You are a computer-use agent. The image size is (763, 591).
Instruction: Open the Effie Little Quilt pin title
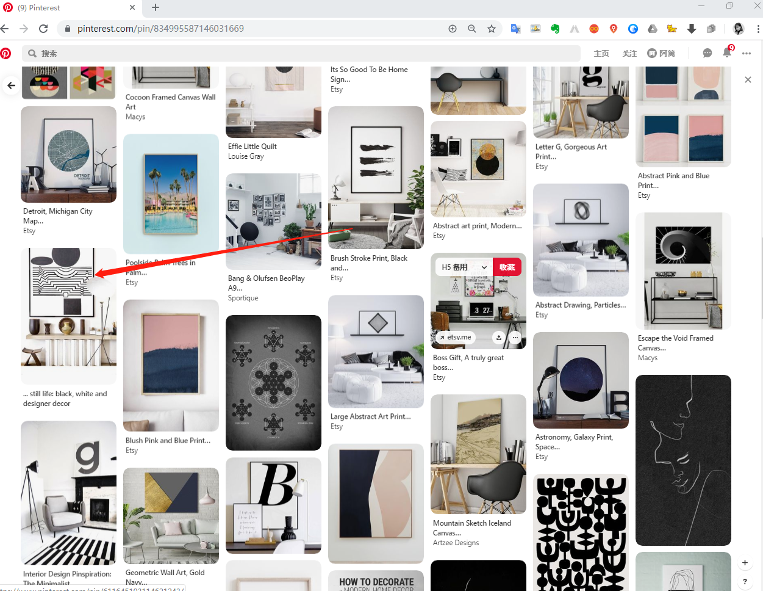(253, 147)
